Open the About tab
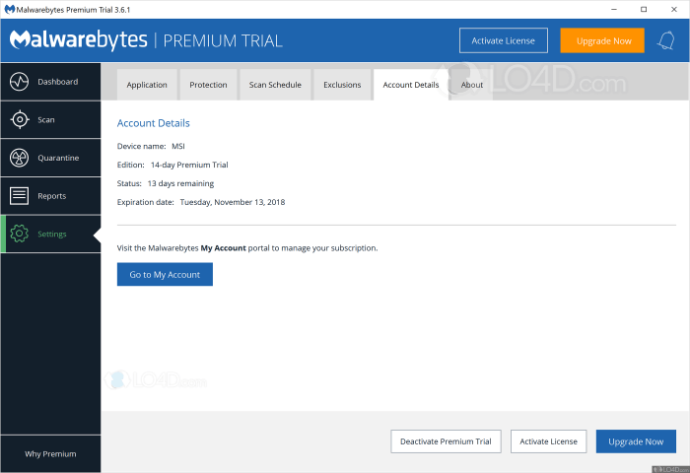This screenshot has height=473, width=690. pos(472,85)
